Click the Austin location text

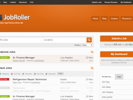pos(63,79)
